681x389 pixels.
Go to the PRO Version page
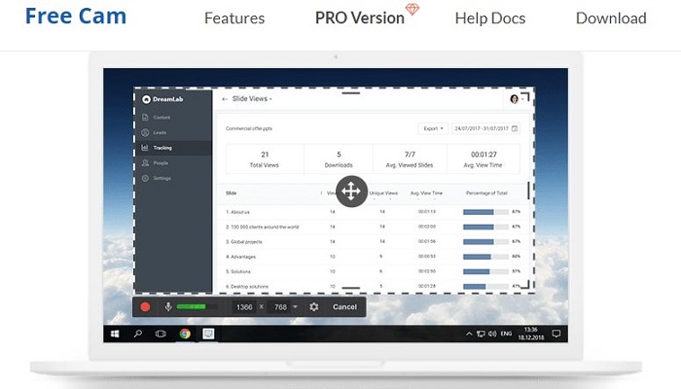(360, 18)
